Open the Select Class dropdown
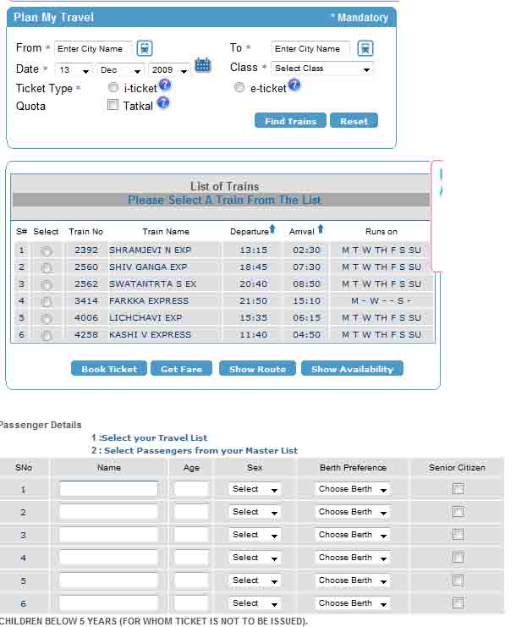This screenshot has width=527, height=627. 321,69
